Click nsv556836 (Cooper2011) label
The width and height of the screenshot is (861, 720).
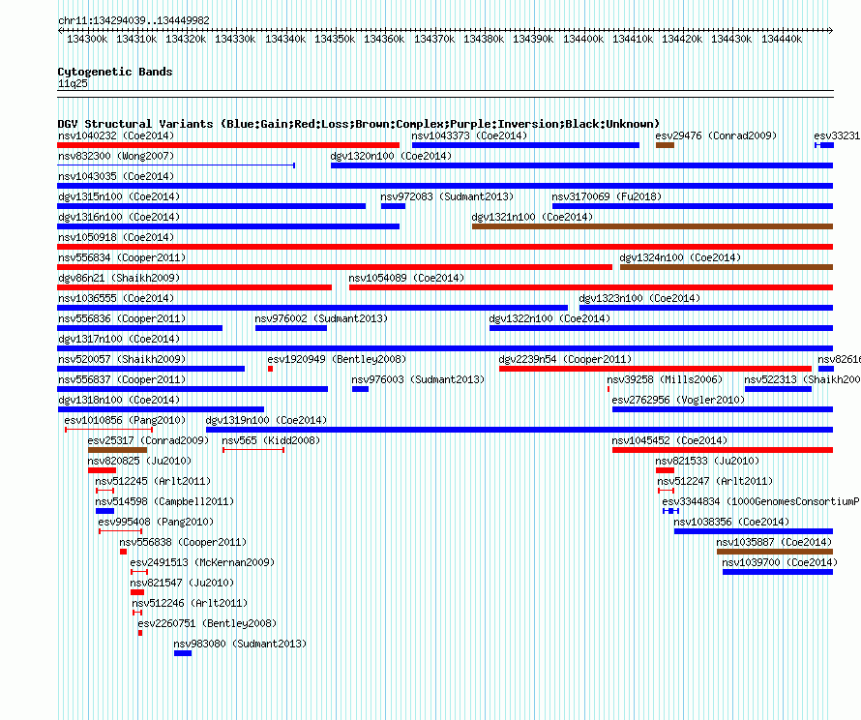122,318
